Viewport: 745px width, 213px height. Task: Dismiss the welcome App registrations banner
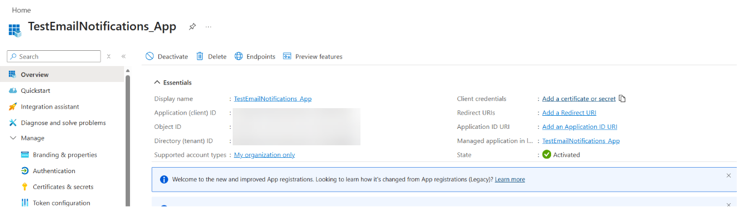click(729, 175)
